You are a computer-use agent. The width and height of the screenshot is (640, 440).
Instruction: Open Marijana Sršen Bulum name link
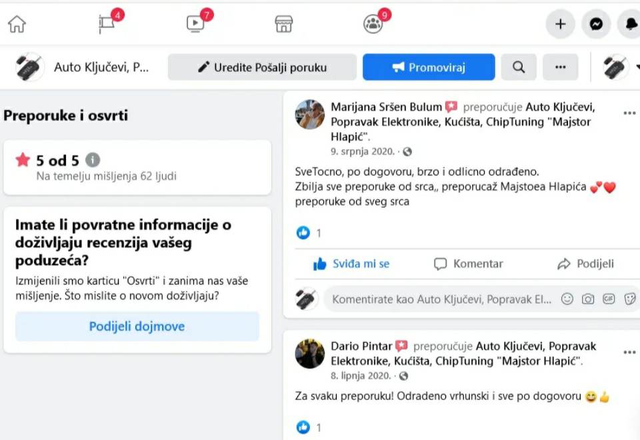click(x=386, y=107)
